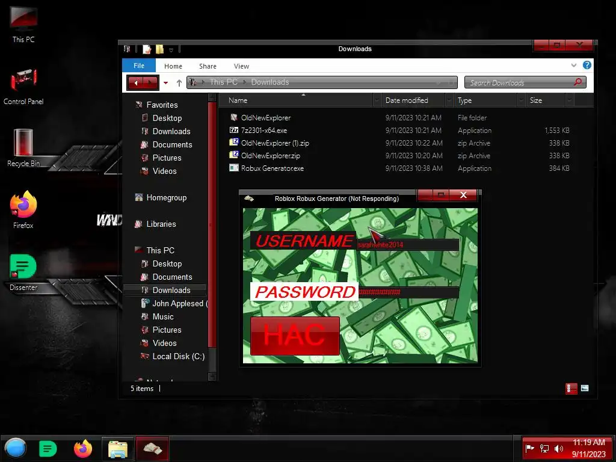Go forward in Explorer navigation

pyautogui.click(x=150, y=82)
